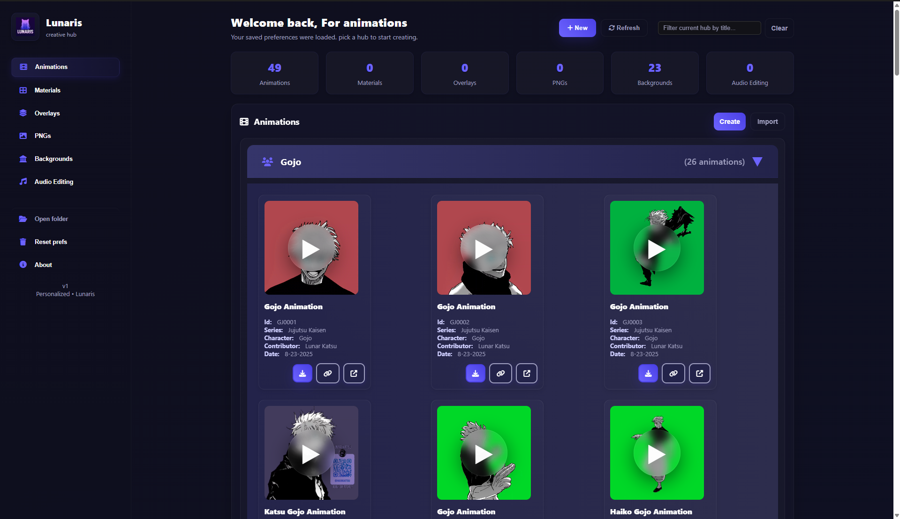Switch to the Overlays section
900x519 pixels.
tap(46, 113)
